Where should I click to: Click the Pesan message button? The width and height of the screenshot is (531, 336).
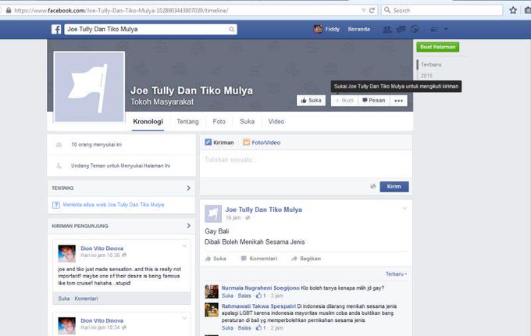pos(374,100)
